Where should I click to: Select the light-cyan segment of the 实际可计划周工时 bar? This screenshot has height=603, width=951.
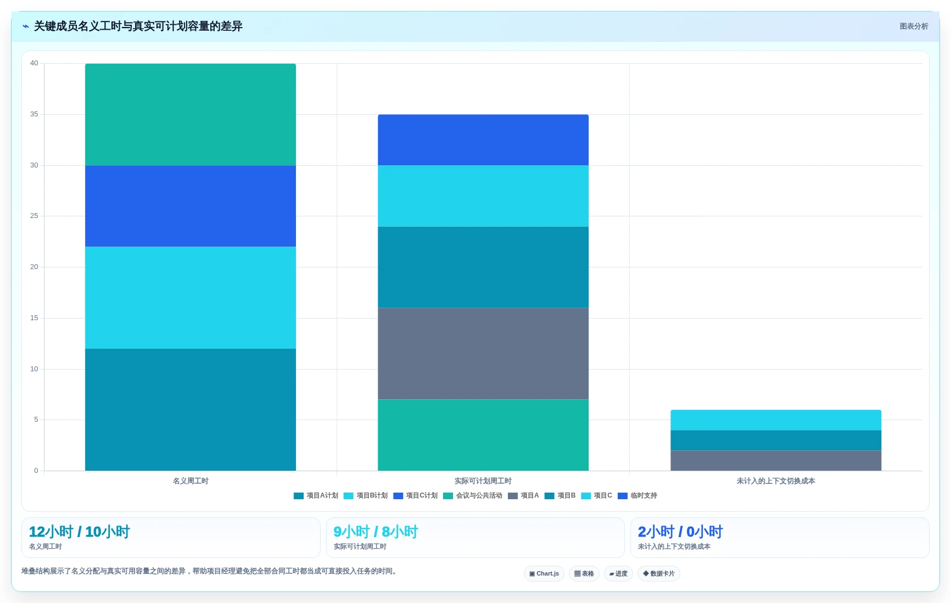pyautogui.click(x=483, y=196)
